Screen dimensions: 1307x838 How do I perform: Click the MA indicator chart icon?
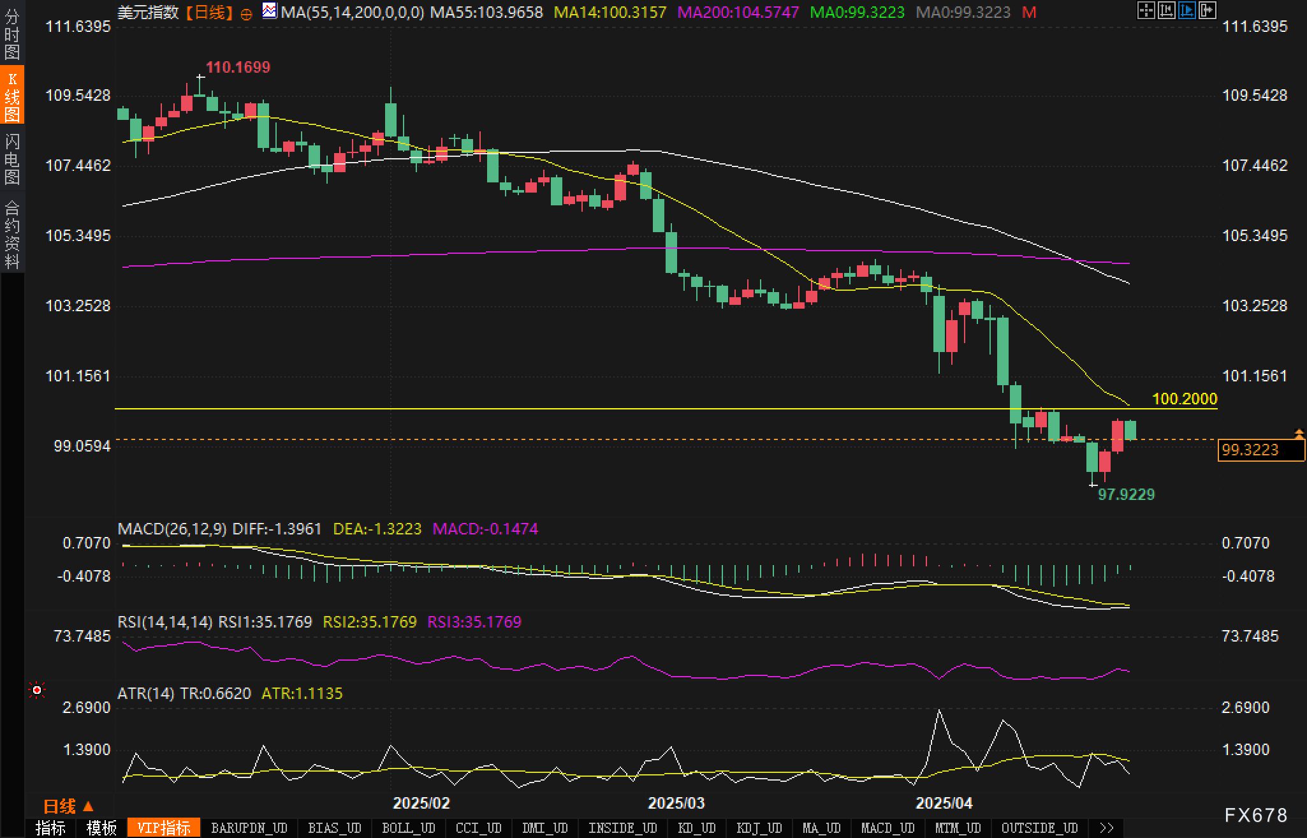coord(270,11)
